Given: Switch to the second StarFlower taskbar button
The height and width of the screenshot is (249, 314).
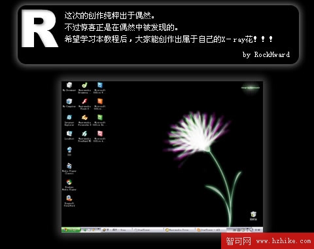Looking at the screenshot, I should point(148,230).
